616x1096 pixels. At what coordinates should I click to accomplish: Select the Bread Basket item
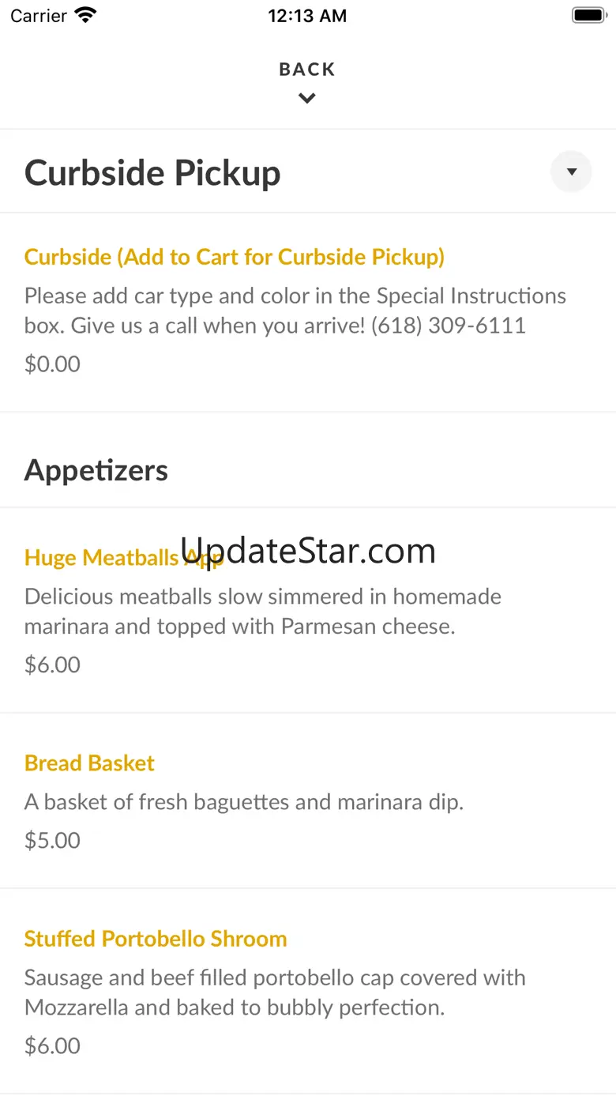[89, 763]
